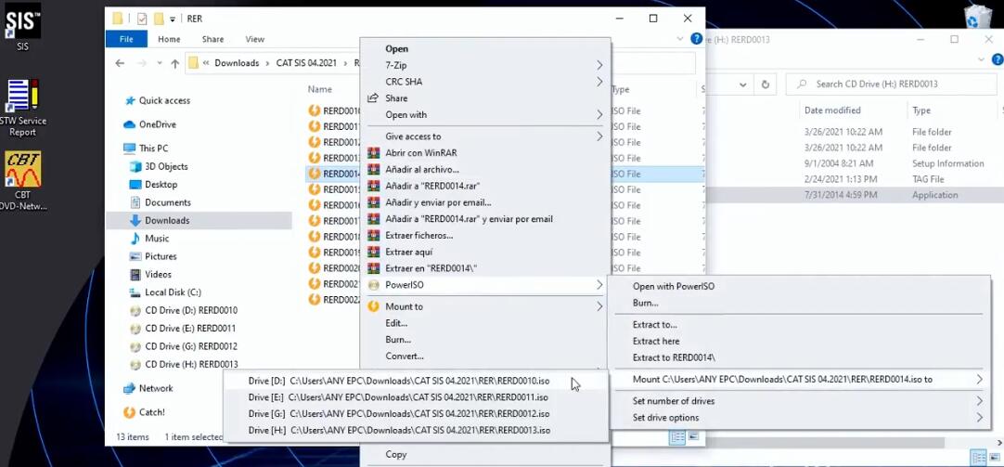This screenshot has height=467, width=1004.
Task: Click the Up folder arrow in Explorer
Action: (x=174, y=63)
